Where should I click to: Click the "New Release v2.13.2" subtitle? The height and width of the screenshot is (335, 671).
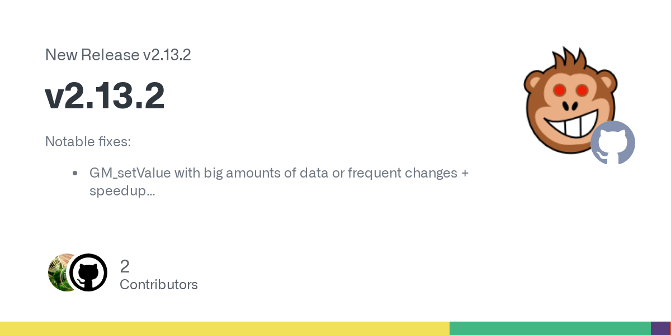[x=118, y=55]
